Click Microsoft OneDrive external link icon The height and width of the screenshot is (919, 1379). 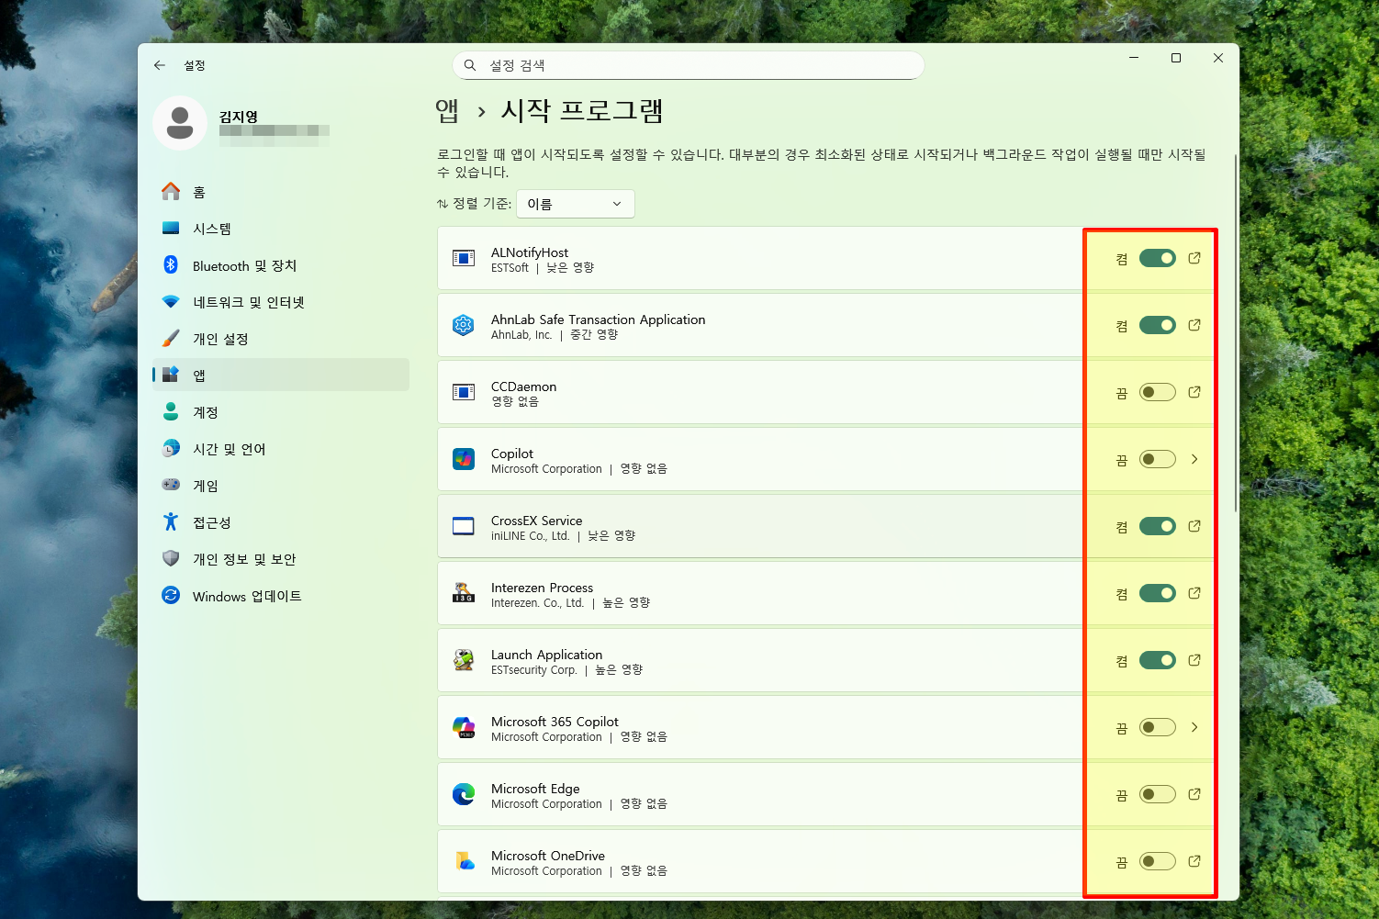click(x=1194, y=861)
